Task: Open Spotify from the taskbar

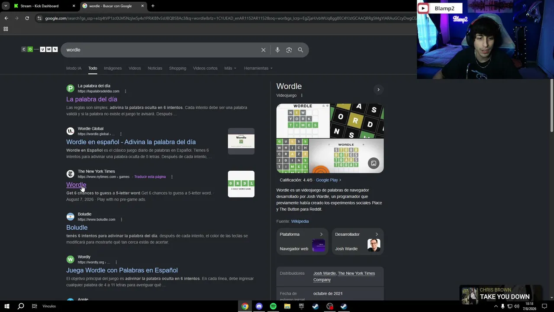Action: [273, 306]
